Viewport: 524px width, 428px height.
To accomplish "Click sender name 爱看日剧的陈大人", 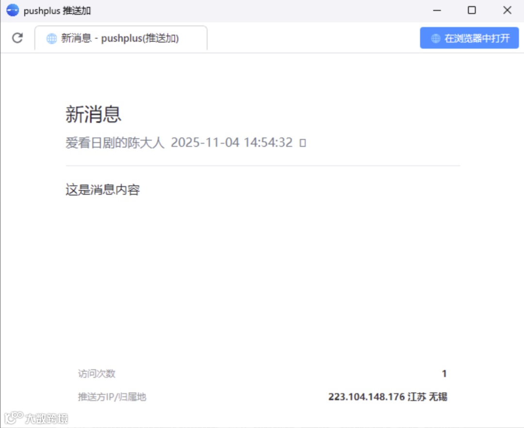I will pos(115,143).
